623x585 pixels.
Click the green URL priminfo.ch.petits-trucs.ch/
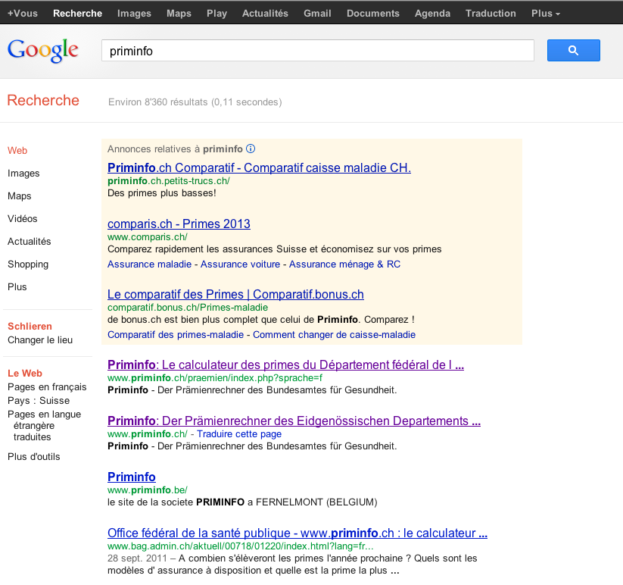click(x=169, y=181)
